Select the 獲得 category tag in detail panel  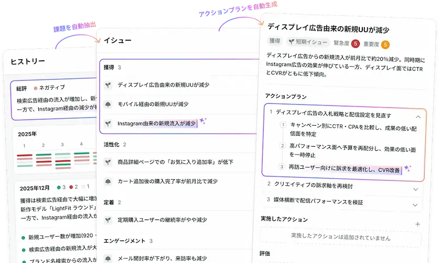coord(275,41)
